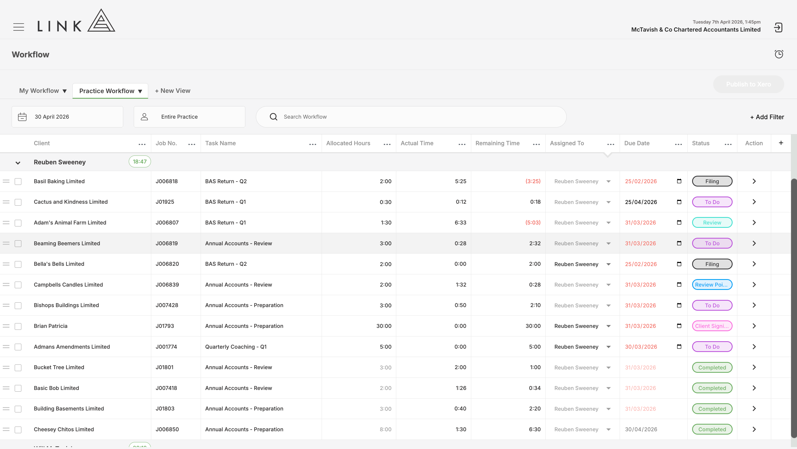This screenshot has width=797, height=449.
Task: Create a view with + New View
Action: click(x=173, y=91)
